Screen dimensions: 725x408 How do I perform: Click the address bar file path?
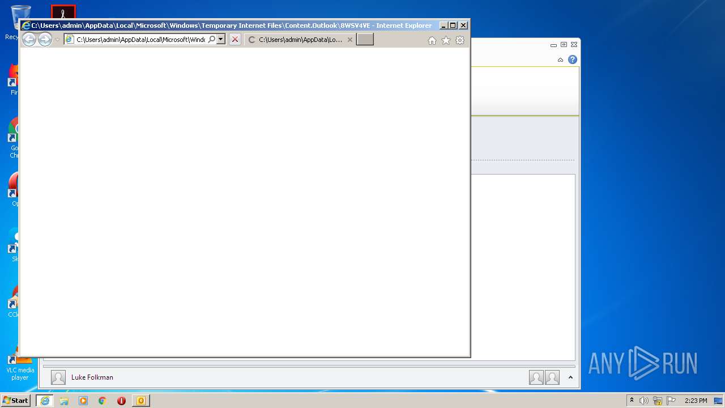click(x=140, y=40)
